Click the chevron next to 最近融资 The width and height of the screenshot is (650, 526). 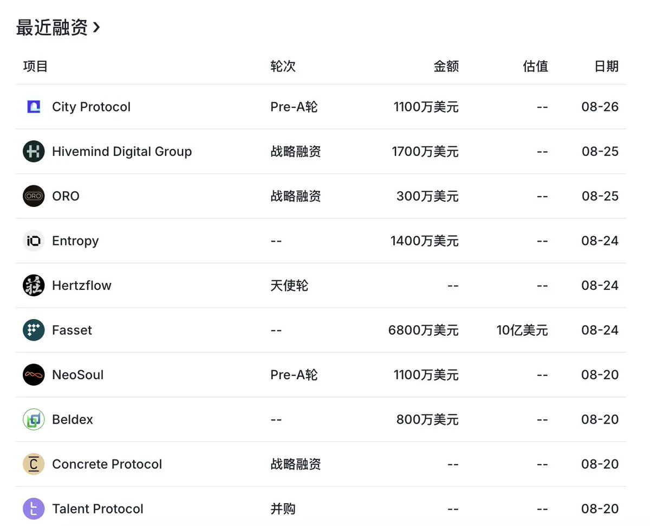[x=96, y=27]
